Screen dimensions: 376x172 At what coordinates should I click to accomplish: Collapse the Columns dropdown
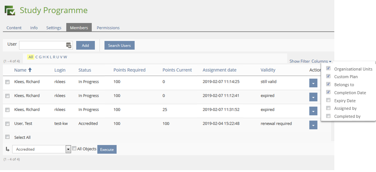321,61
